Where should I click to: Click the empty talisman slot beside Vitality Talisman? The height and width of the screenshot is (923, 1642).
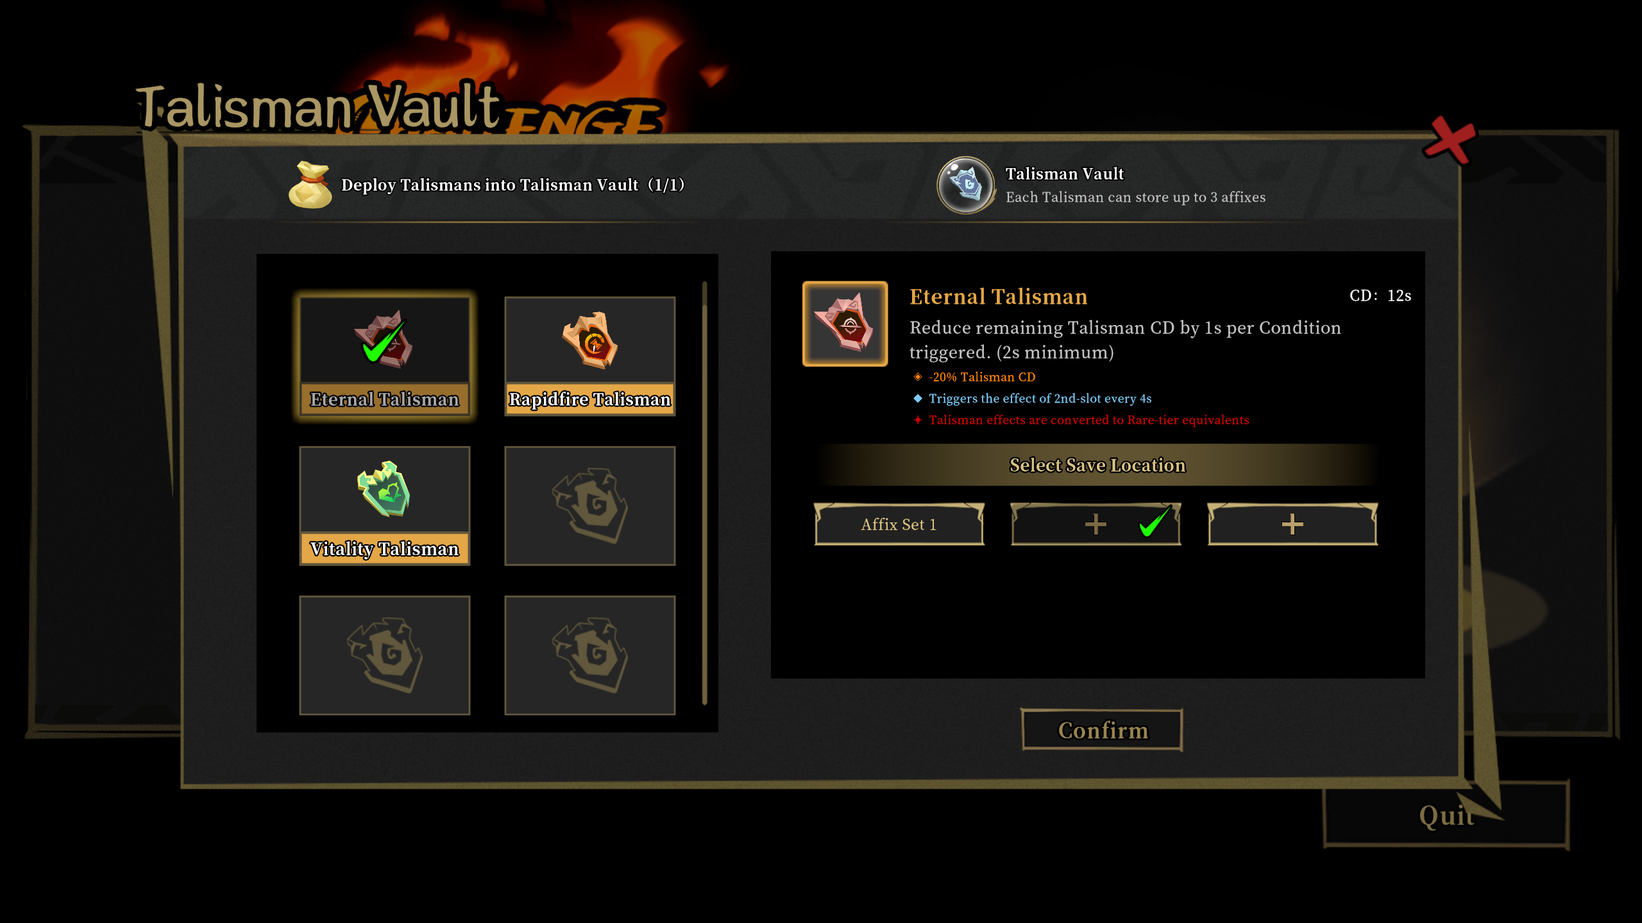[590, 506]
